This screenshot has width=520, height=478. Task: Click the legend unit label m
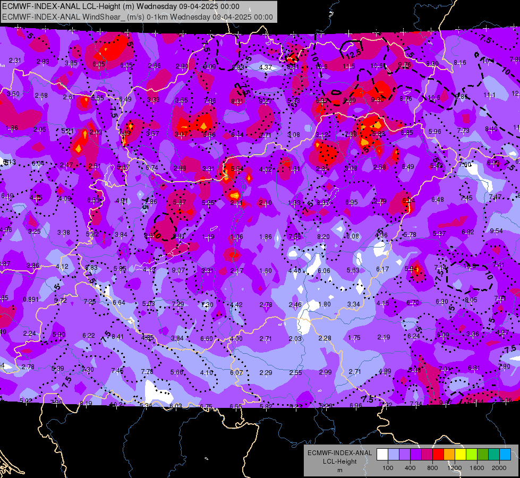pos(339,470)
